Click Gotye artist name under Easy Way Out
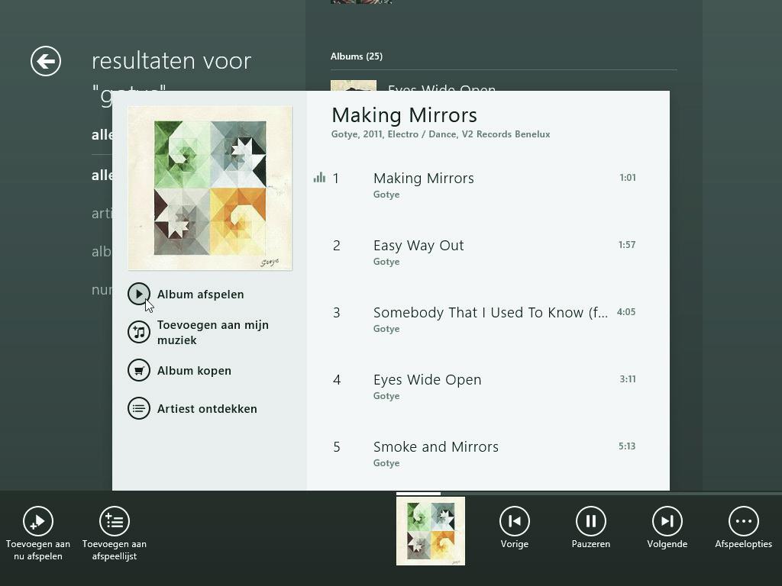 (x=386, y=262)
